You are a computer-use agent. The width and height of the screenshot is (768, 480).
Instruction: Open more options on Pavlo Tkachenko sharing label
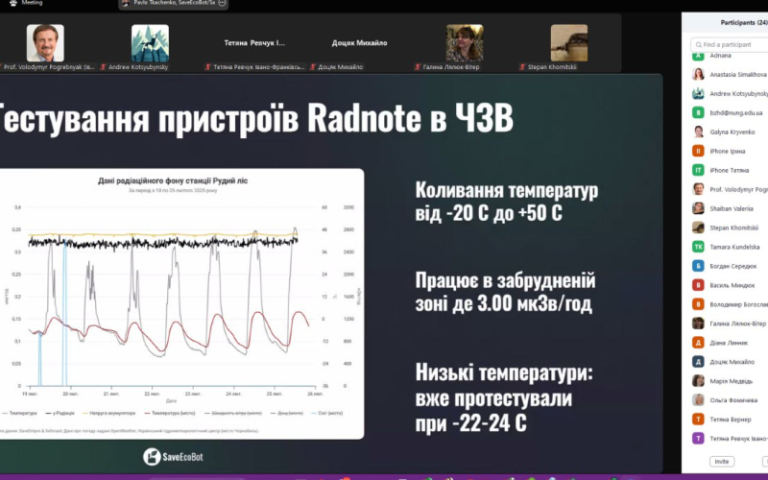pyautogui.click(x=223, y=3)
